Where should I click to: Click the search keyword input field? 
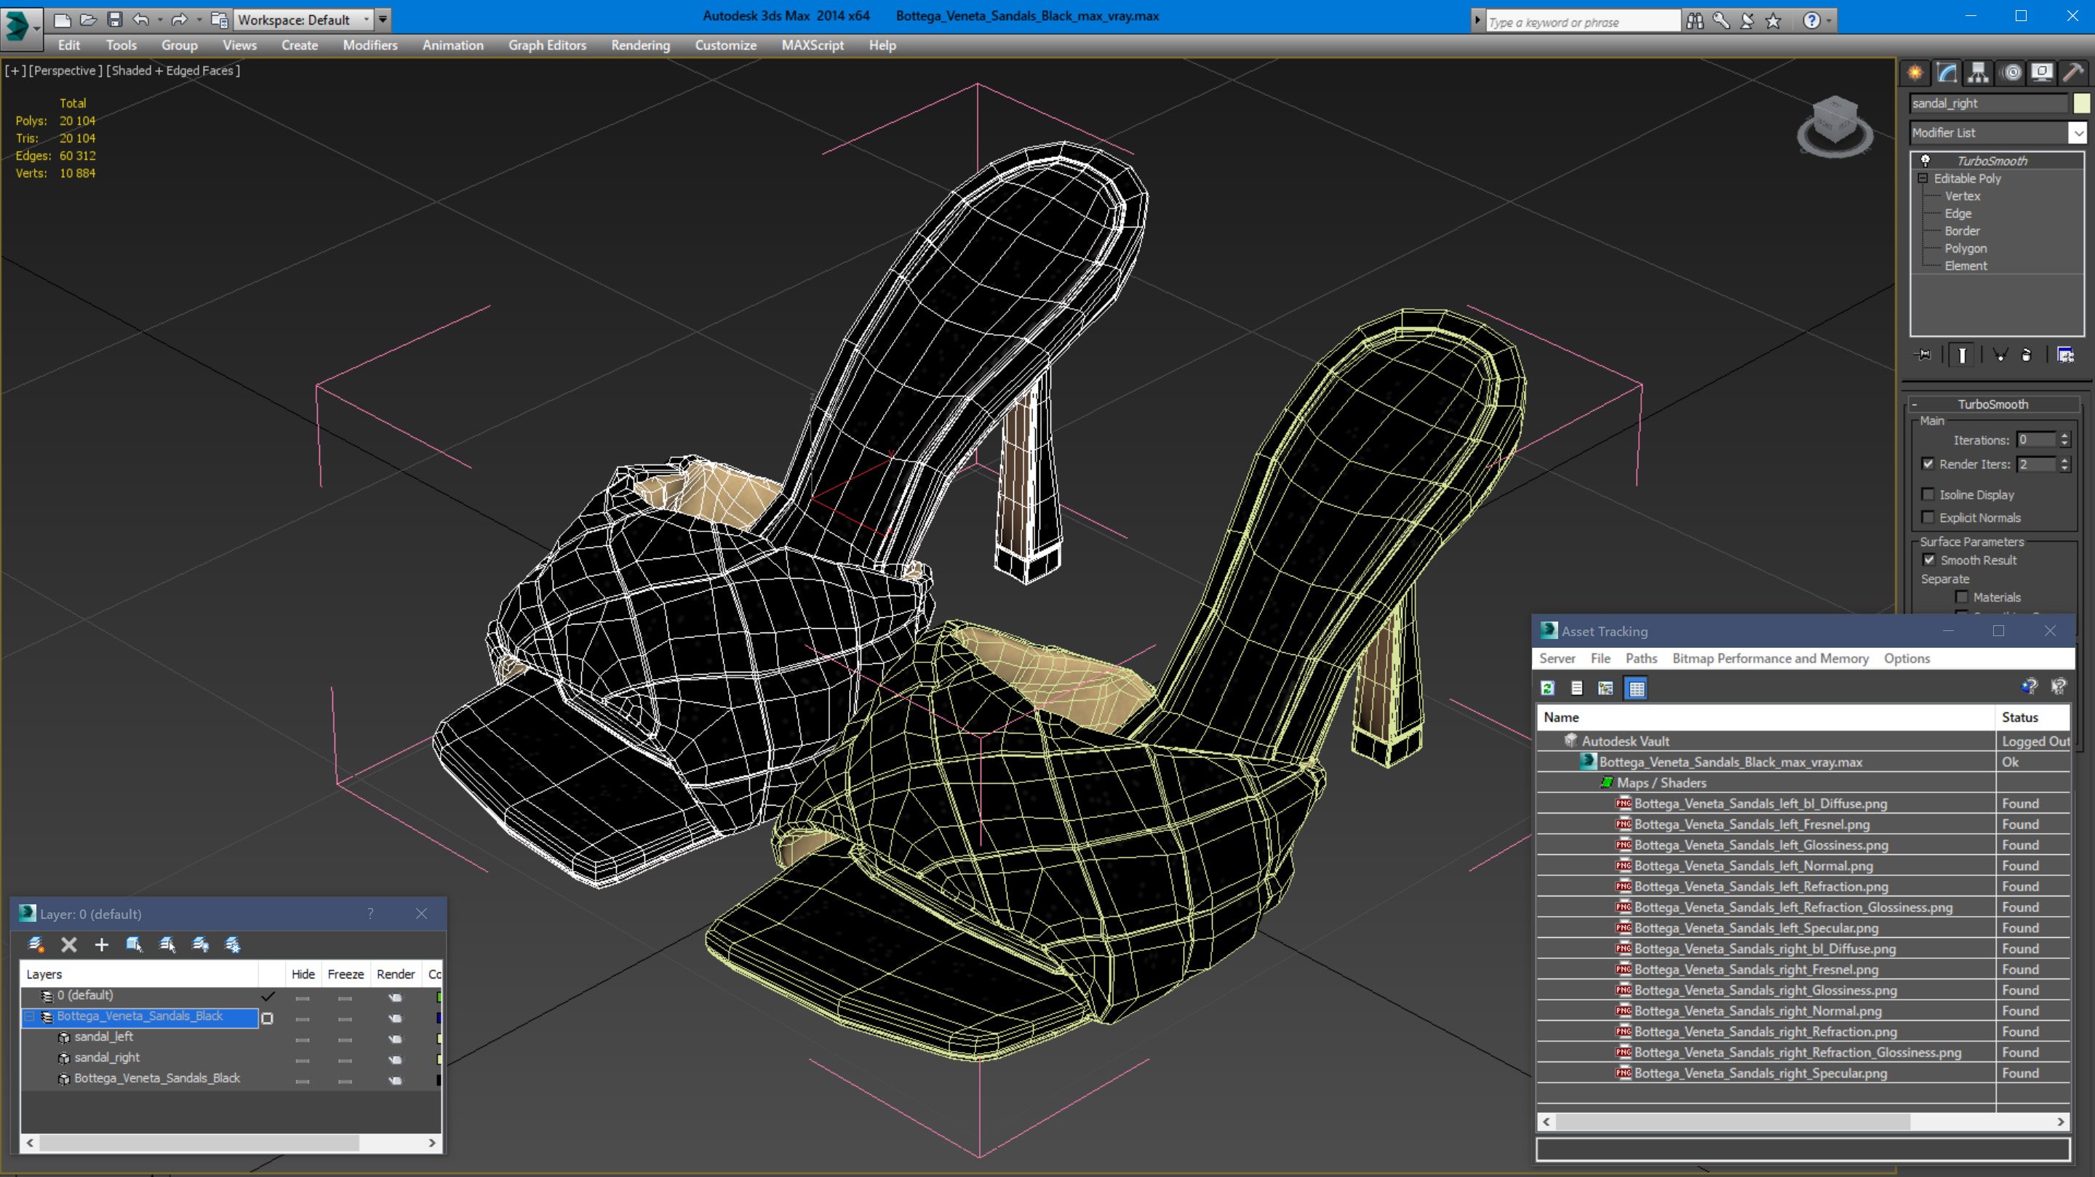1582,22
